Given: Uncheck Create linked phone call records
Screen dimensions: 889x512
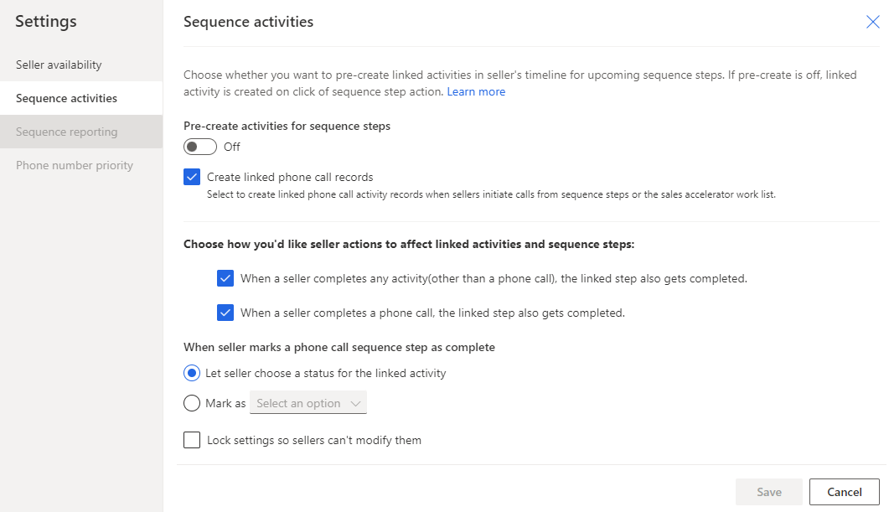Looking at the screenshot, I should pyautogui.click(x=192, y=177).
